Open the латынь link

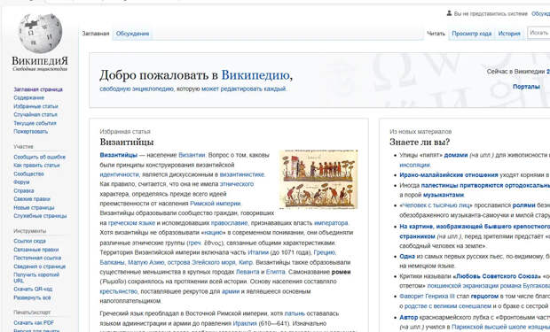click(x=295, y=313)
